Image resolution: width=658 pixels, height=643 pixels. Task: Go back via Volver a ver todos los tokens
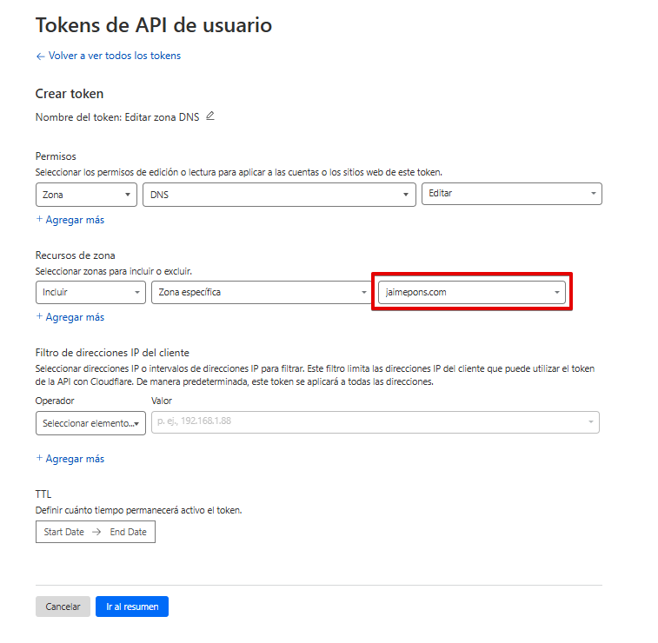[x=108, y=56]
